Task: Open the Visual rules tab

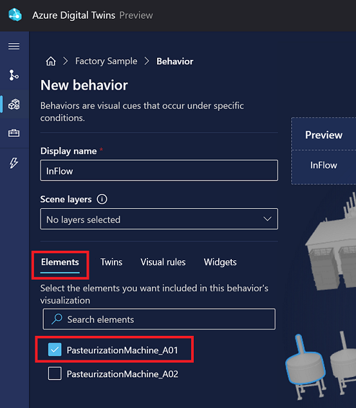Action: coord(163,262)
